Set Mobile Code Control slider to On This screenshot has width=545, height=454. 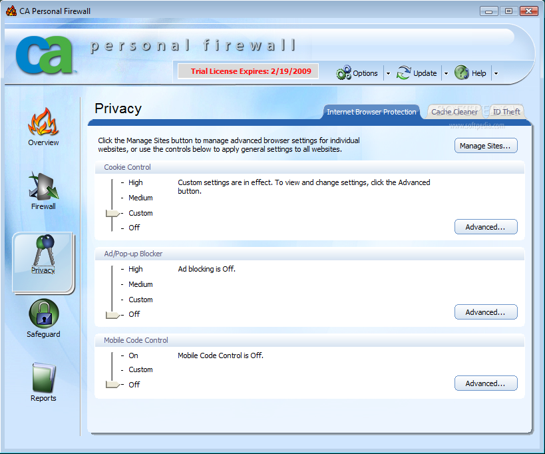pos(133,355)
